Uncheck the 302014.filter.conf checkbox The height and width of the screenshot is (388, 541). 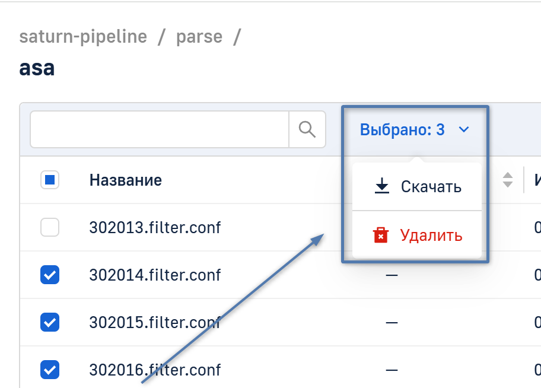[x=50, y=275]
